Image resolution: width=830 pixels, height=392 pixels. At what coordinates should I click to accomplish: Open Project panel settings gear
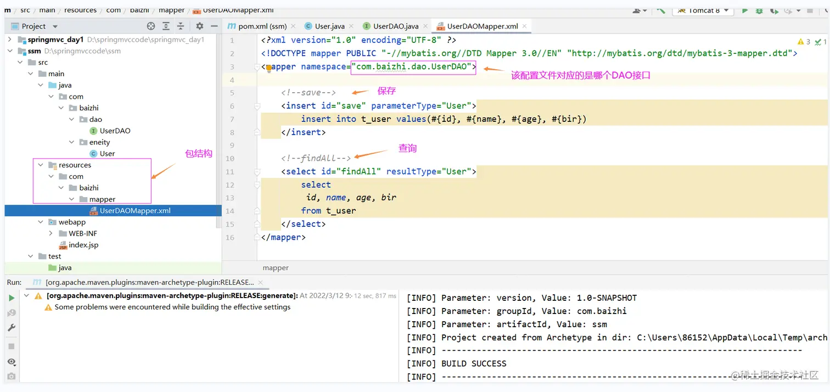point(200,26)
